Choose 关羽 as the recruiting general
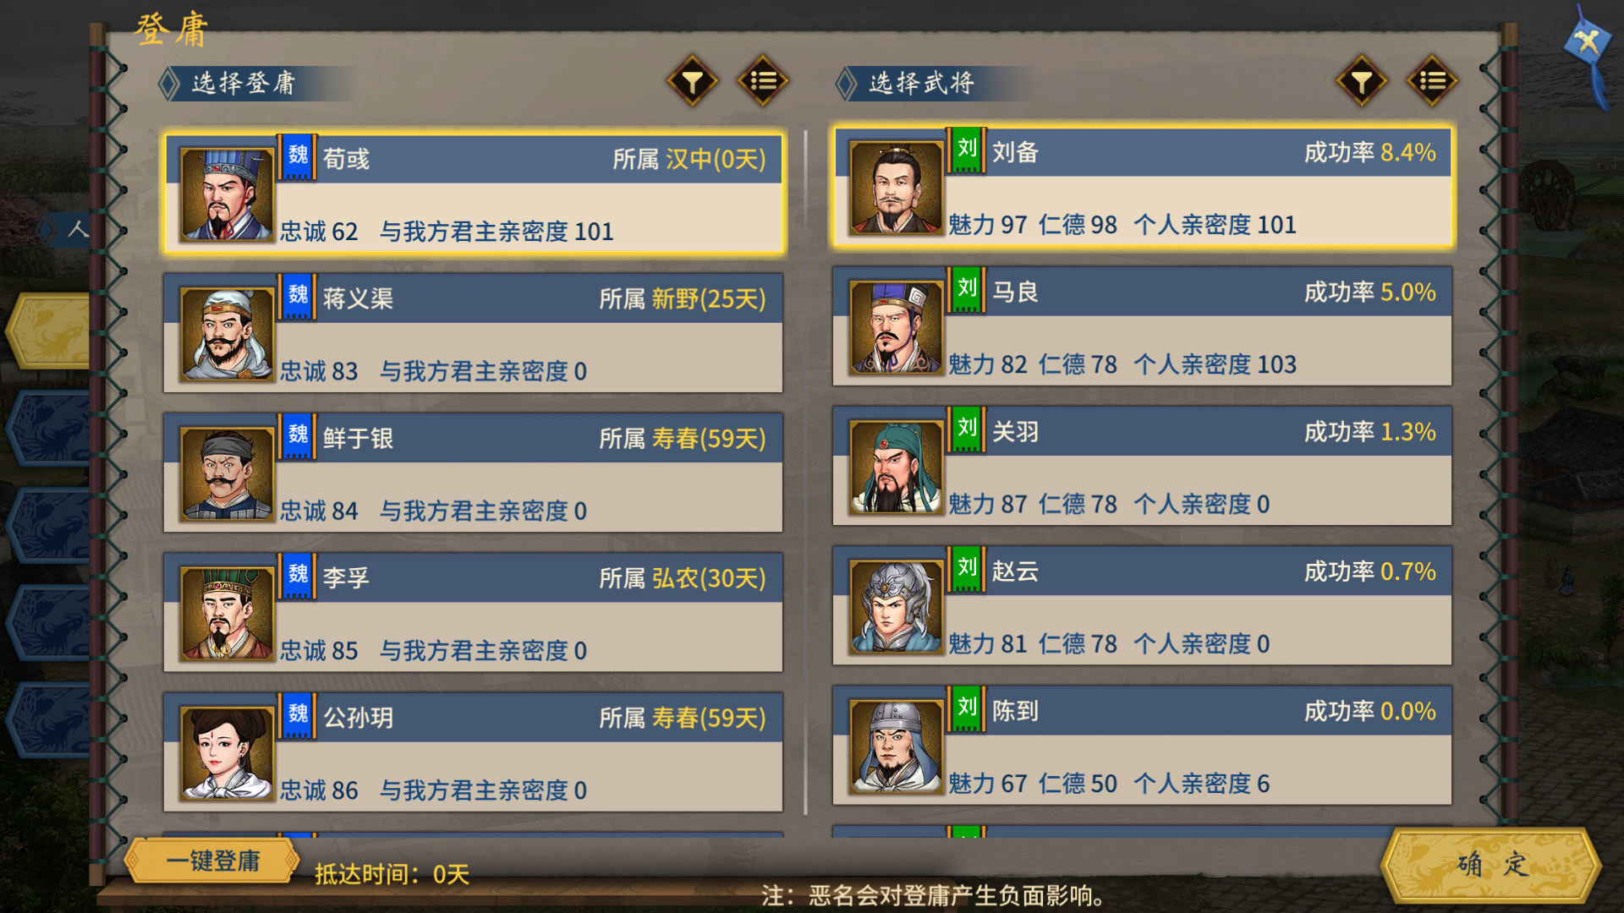 click(x=1142, y=466)
